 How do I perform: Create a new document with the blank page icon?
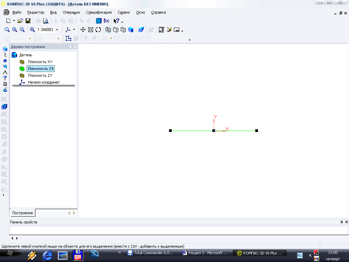tap(8, 21)
